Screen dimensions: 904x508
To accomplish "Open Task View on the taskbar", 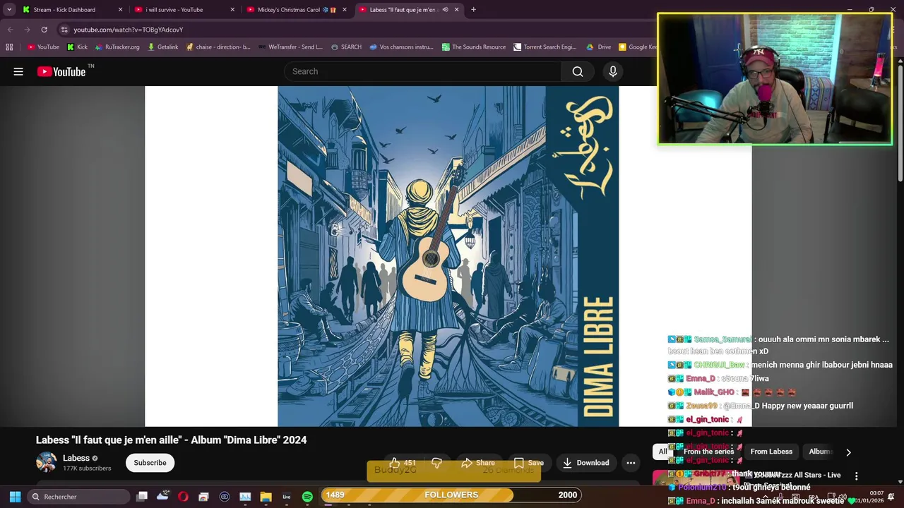I will tap(142, 497).
